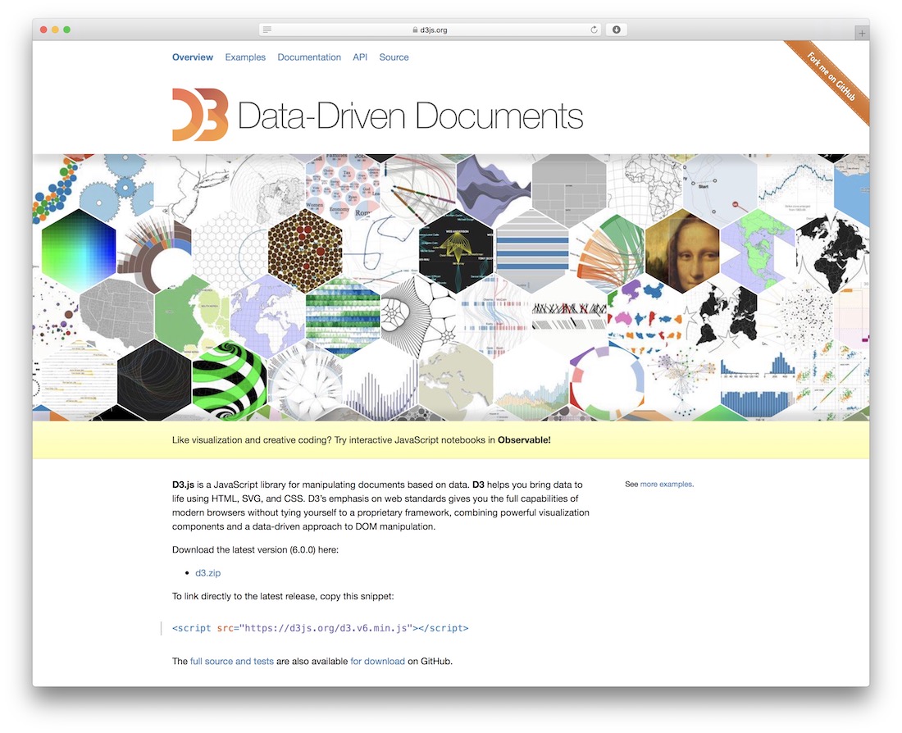Click the green window zoom button
902x733 pixels.
click(66, 30)
